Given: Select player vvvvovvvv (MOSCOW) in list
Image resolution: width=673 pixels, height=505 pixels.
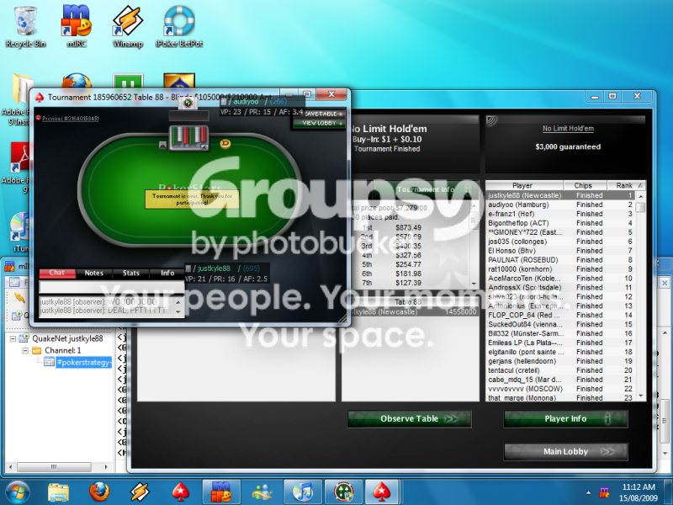Looking at the screenshot, I should [x=560, y=389].
